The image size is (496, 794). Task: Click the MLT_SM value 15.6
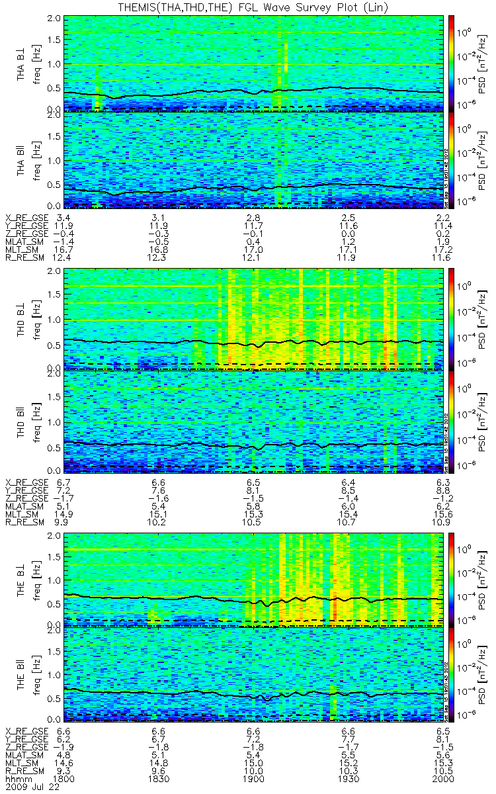(x=442, y=514)
